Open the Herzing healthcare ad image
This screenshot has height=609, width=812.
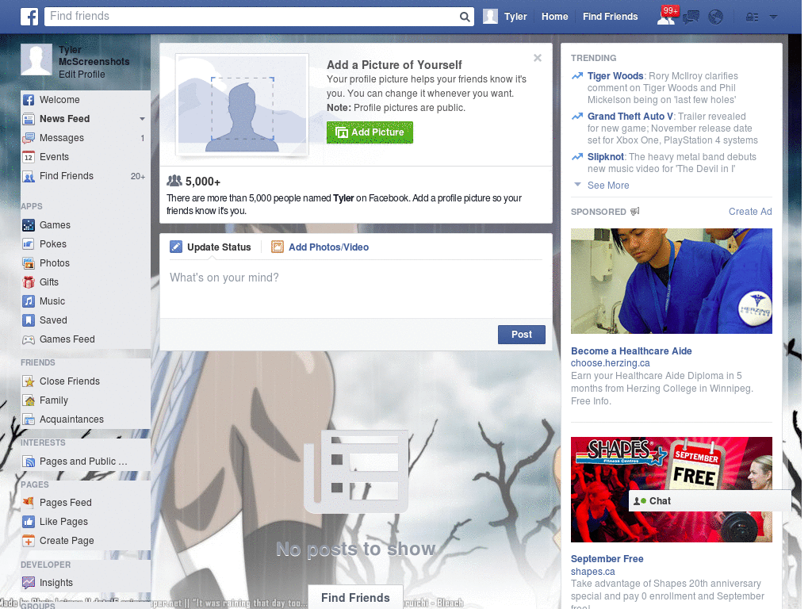click(x=671, y=282)
